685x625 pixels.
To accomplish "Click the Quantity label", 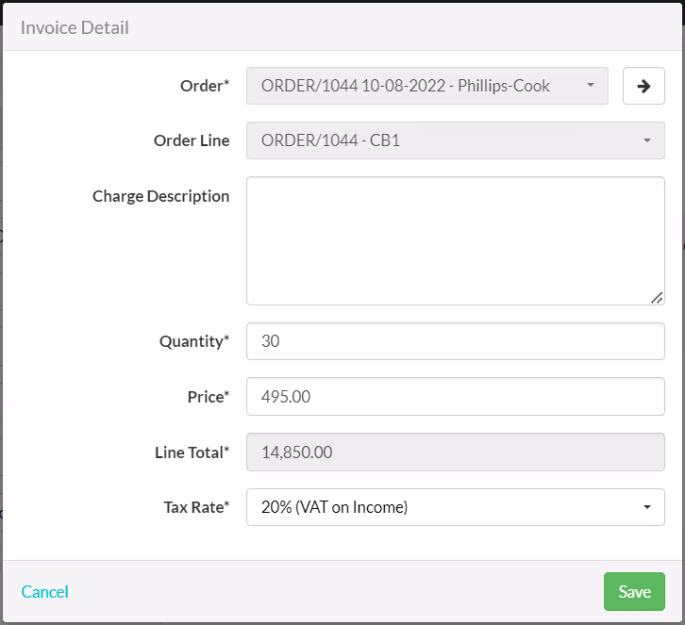I will coord(194,341).
